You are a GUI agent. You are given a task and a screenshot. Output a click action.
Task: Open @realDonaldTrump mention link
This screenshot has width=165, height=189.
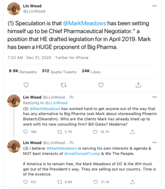pyautogui.click(x=82, y=154)
